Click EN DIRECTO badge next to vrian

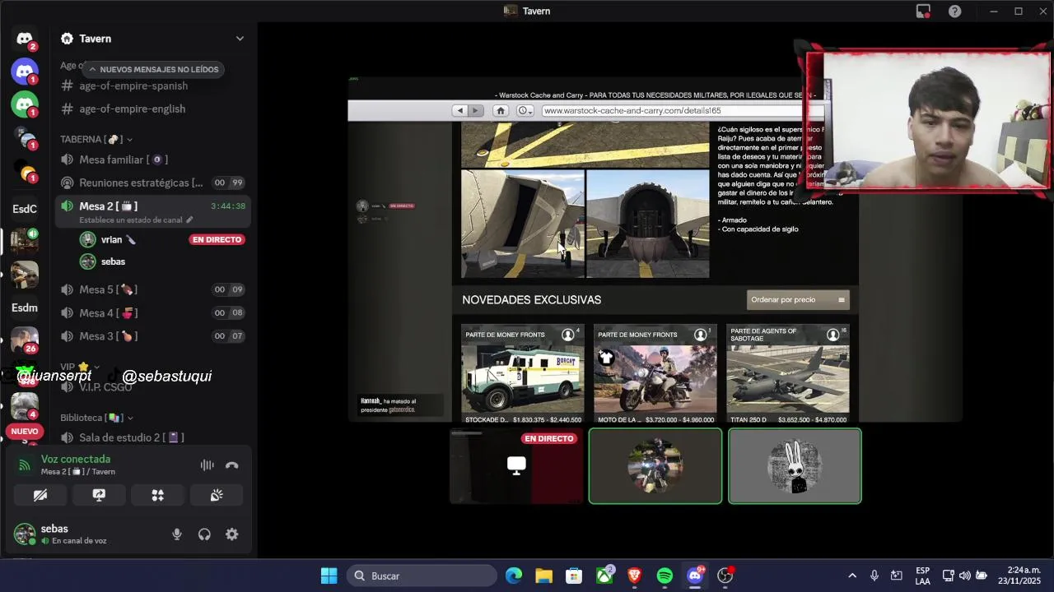[x=217, y=239]
